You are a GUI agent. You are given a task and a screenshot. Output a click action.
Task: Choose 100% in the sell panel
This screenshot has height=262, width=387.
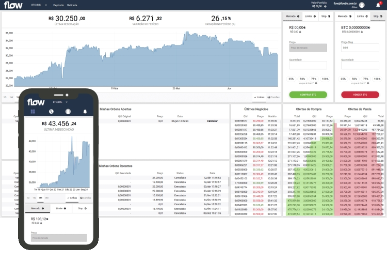click(x=377, y=79)
